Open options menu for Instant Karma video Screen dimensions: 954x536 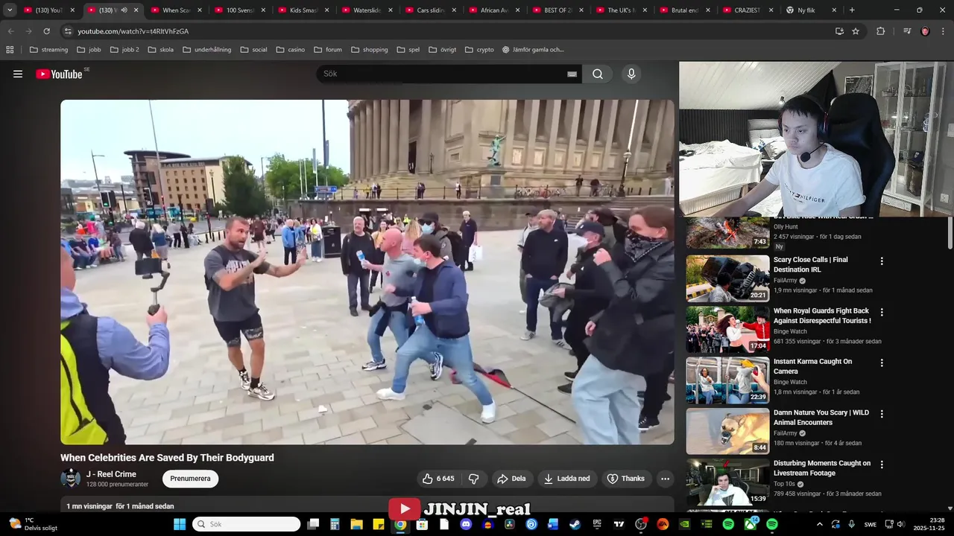pyautogui.click(x=882, y=363)
